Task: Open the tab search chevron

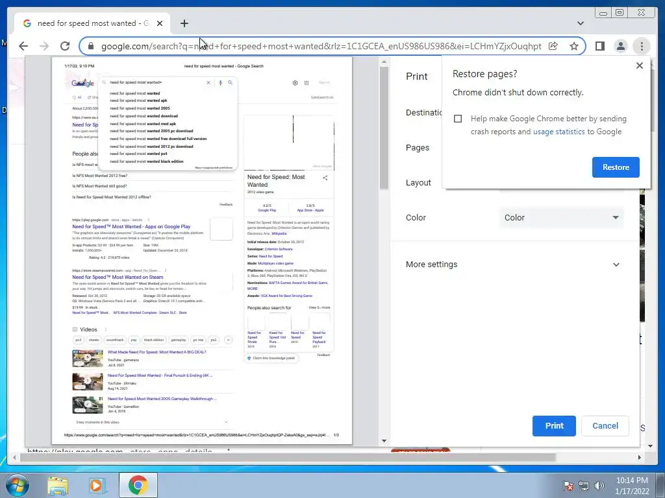Action: [x=580, y=23]
